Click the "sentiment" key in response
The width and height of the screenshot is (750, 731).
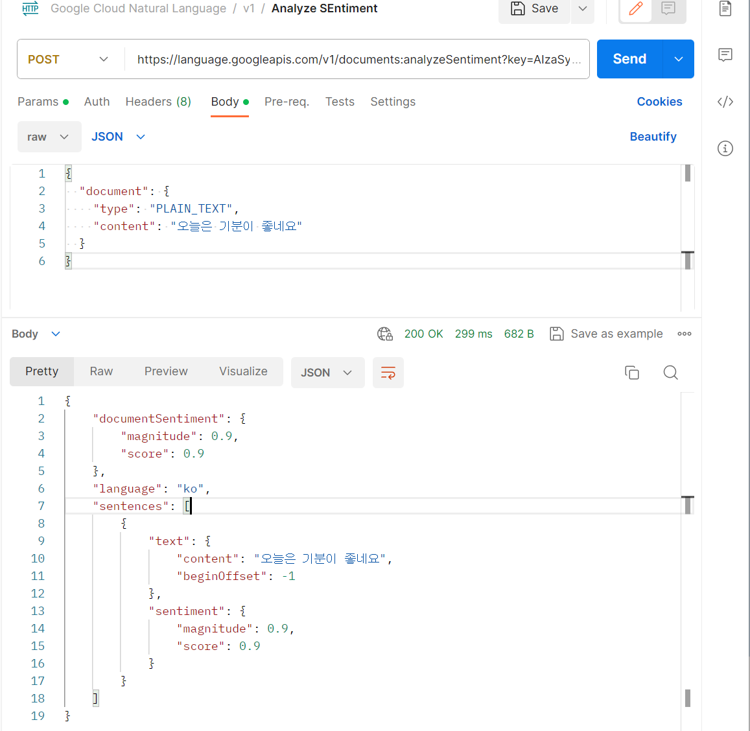click(187, 611)
